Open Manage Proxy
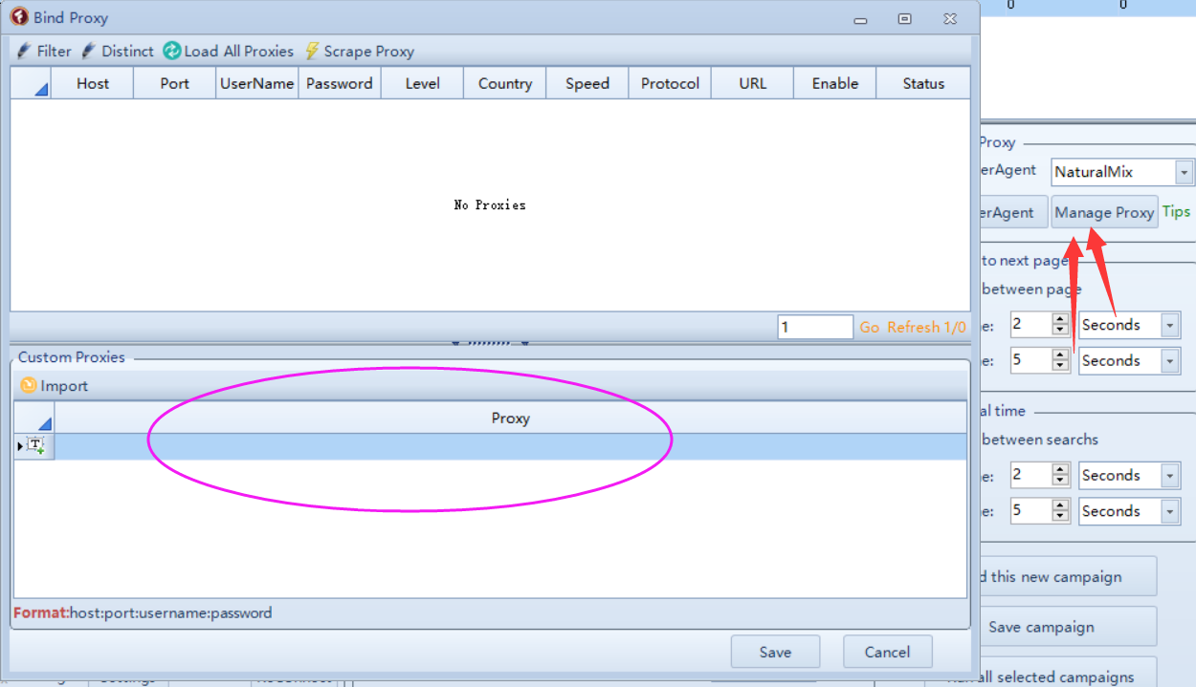Image resolution: width=1196 pixels, height=687 pixels. click(1104, 212)
